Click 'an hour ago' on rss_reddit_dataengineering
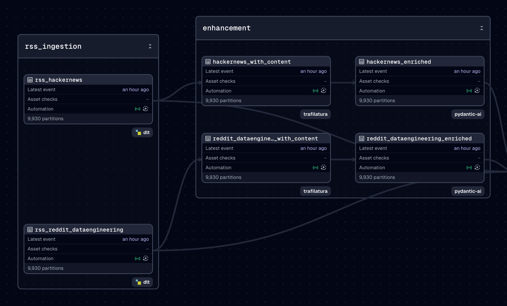This screenshot has height=306, width=507. pyautogui.click(x=135, y=239)
